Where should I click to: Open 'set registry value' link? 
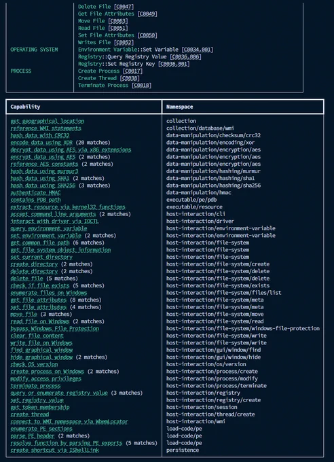37,400
